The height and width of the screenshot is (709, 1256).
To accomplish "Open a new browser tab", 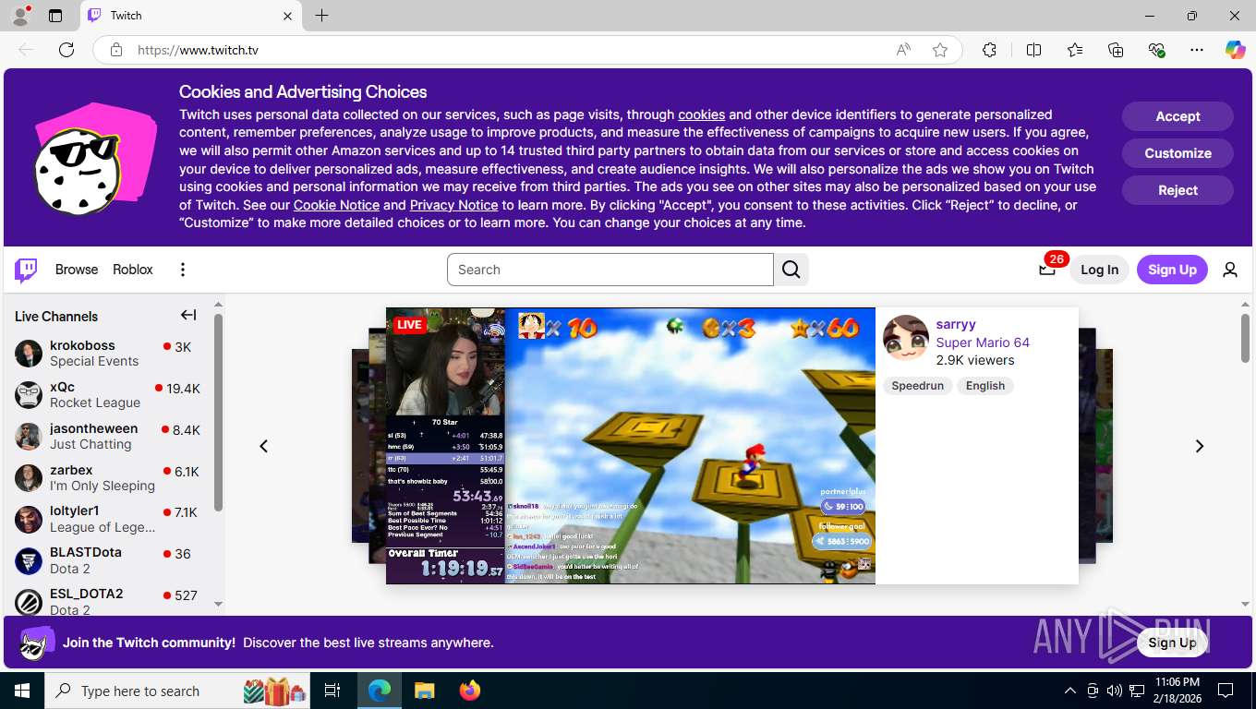I will click(321, 16).
